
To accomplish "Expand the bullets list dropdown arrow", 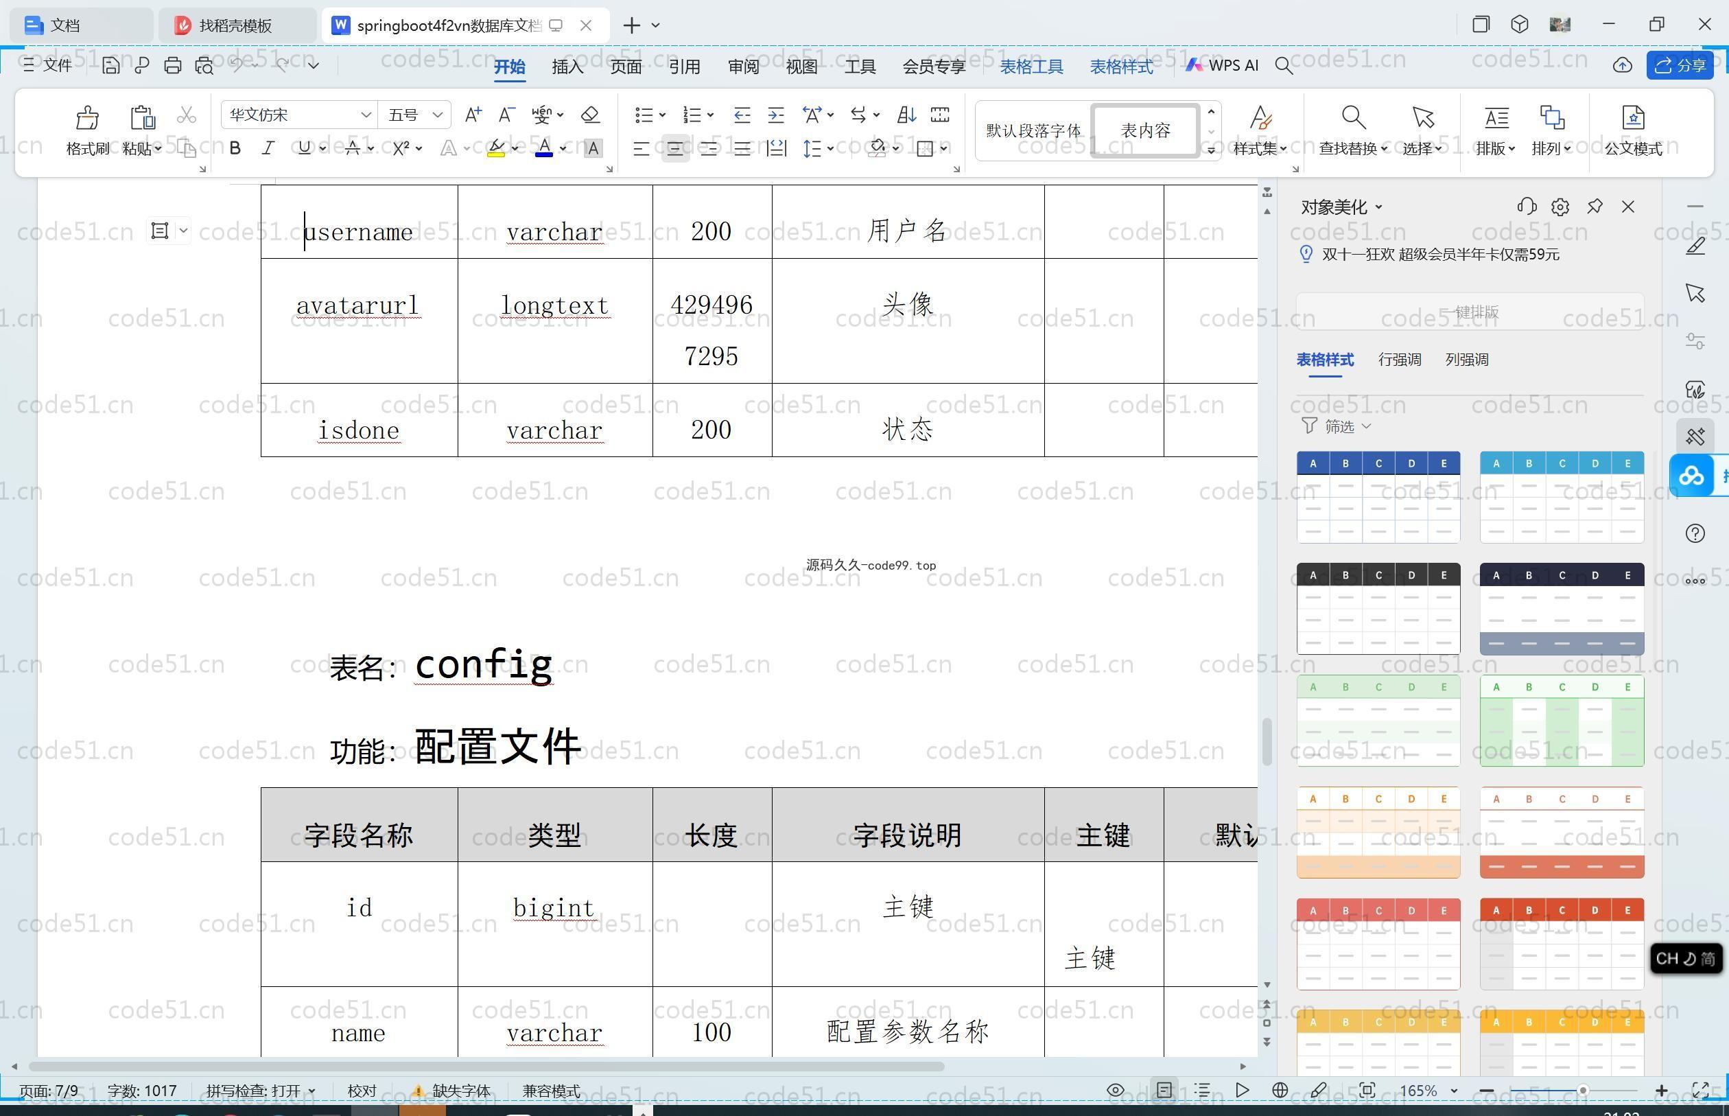I will point(662,115).
